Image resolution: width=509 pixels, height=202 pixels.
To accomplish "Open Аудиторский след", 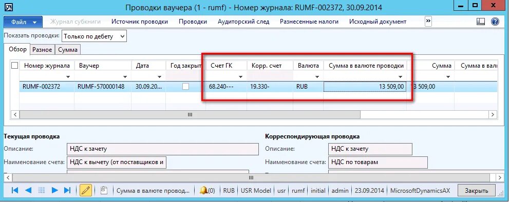I will click(x=243, y=22).
